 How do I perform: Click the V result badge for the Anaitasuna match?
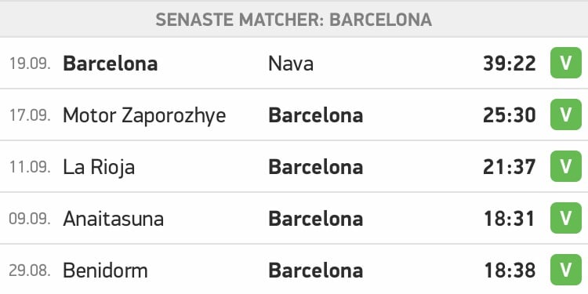(x=566, y=218)
